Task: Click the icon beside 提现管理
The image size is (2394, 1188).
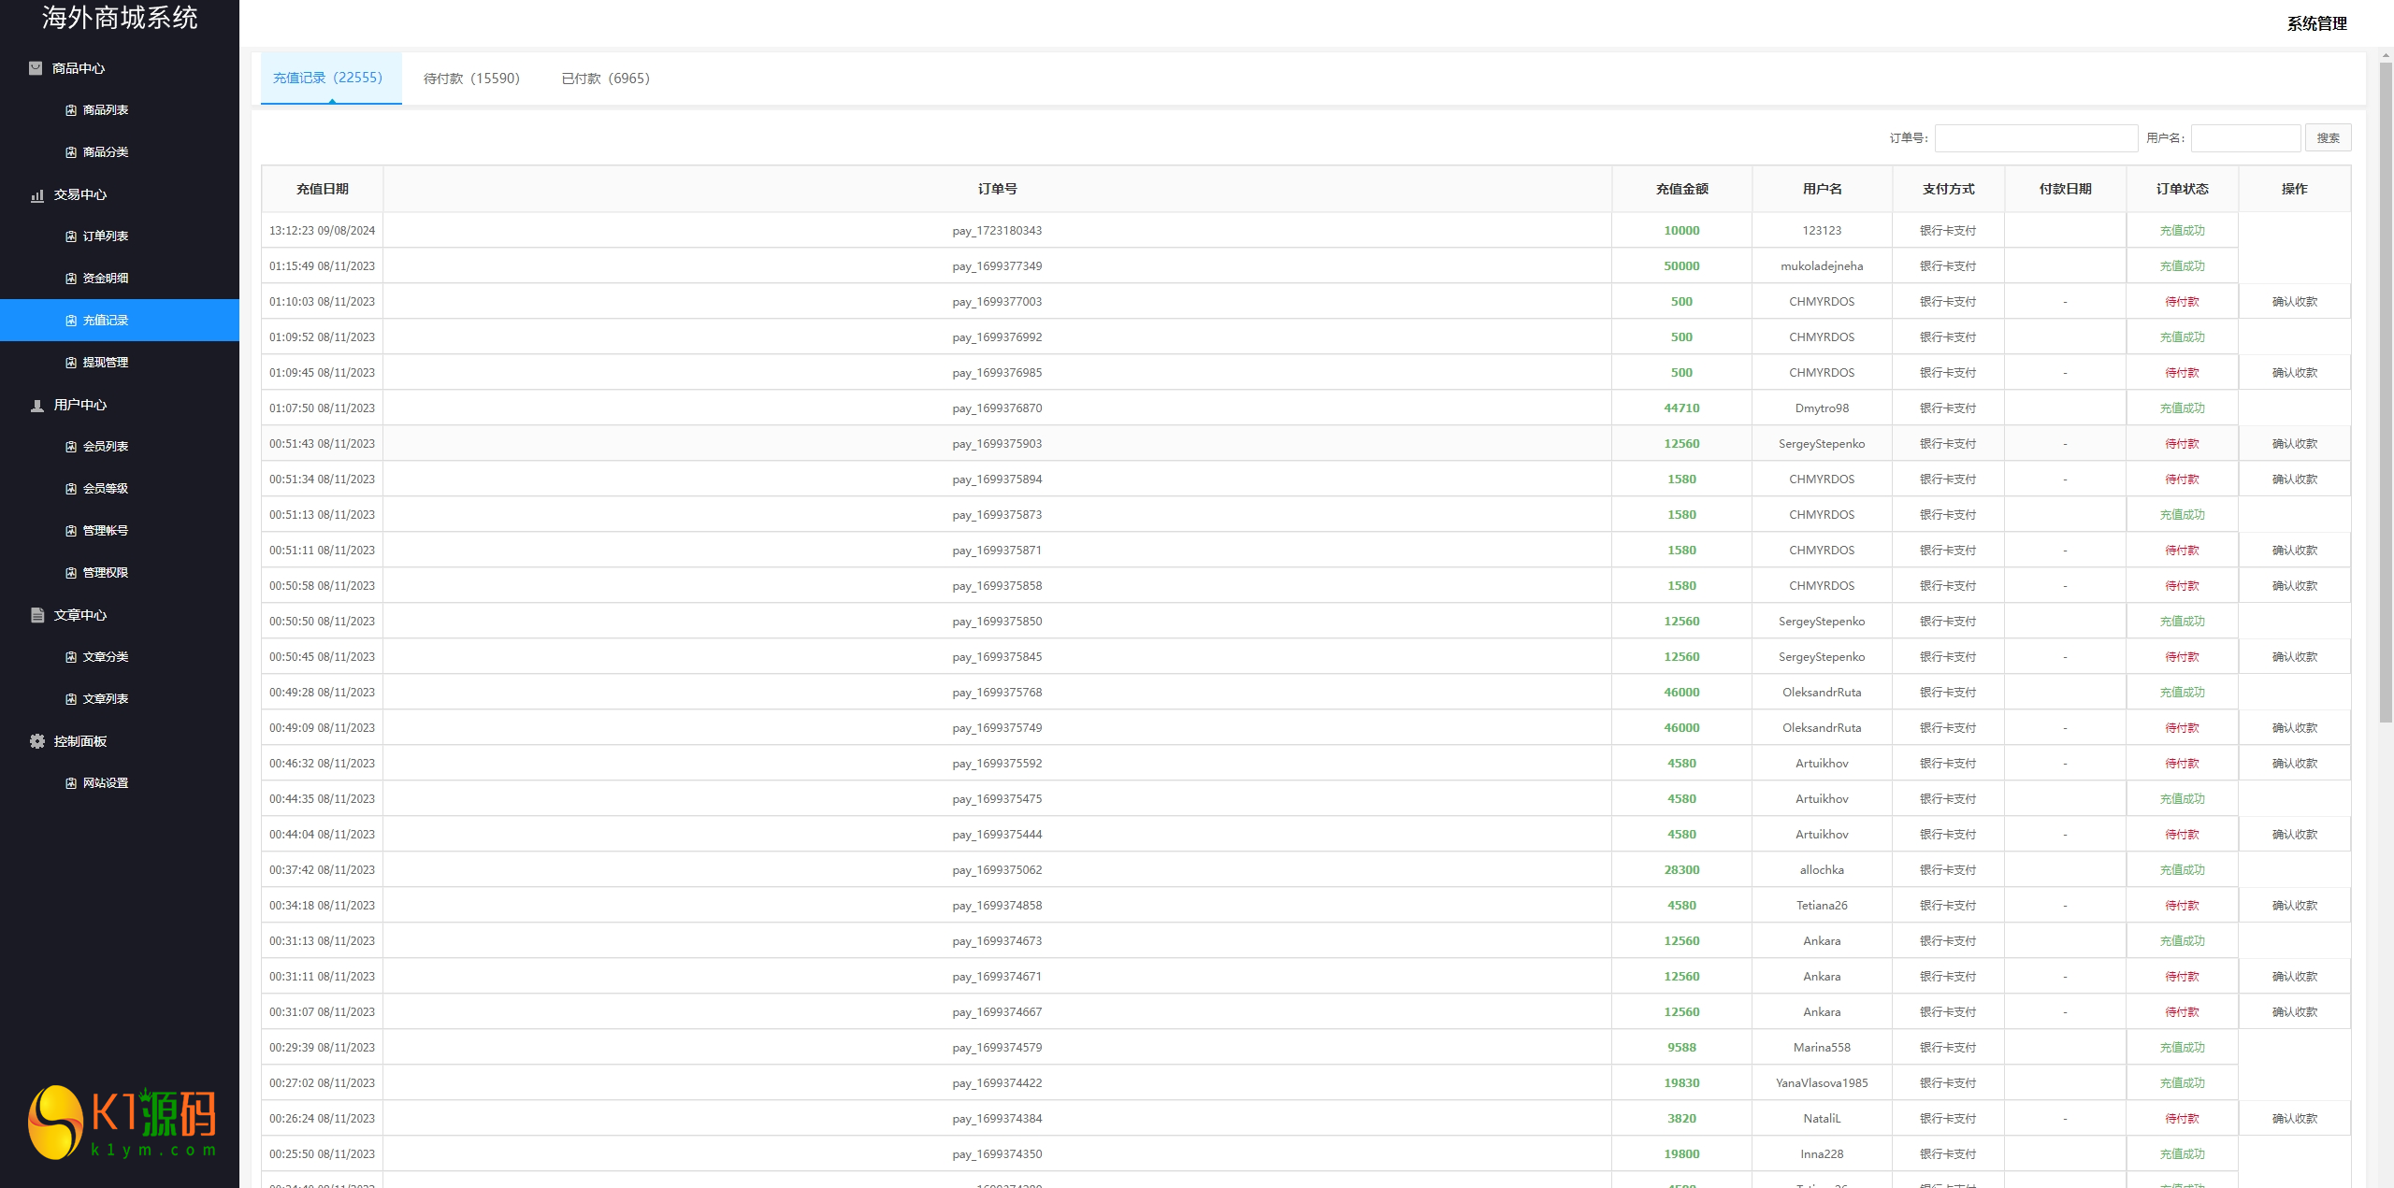Action: (71, 363)
